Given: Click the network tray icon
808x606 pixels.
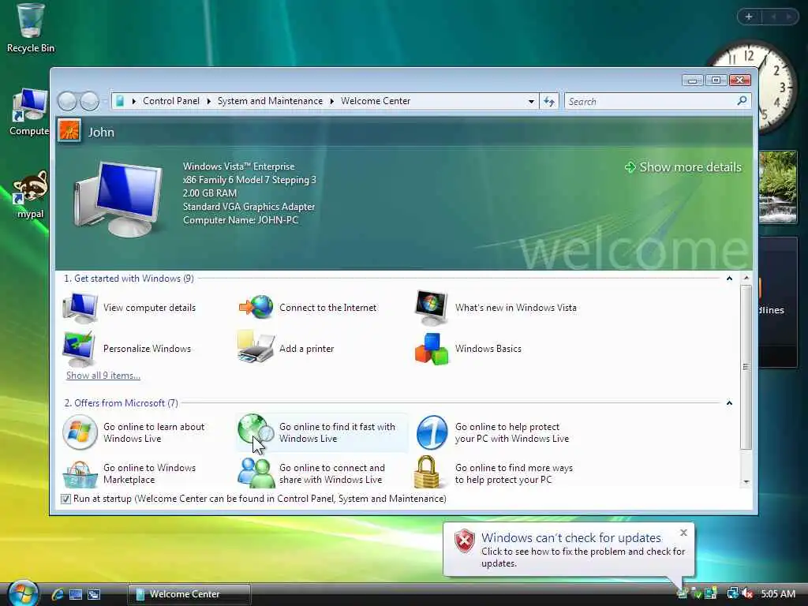Looking at the screenshot, I should point(733,593).
